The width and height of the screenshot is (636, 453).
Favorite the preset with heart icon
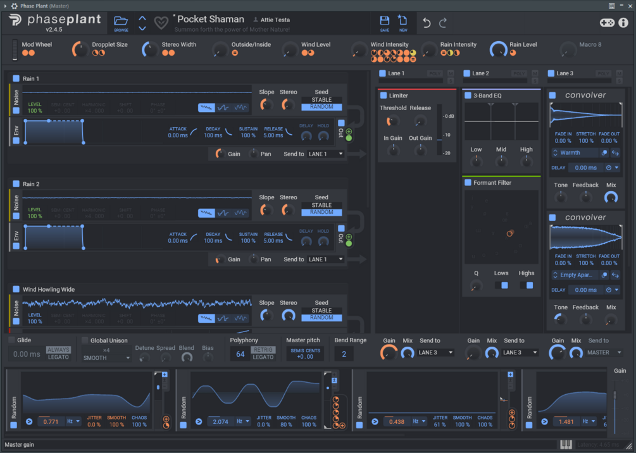[x=161, y=23]
